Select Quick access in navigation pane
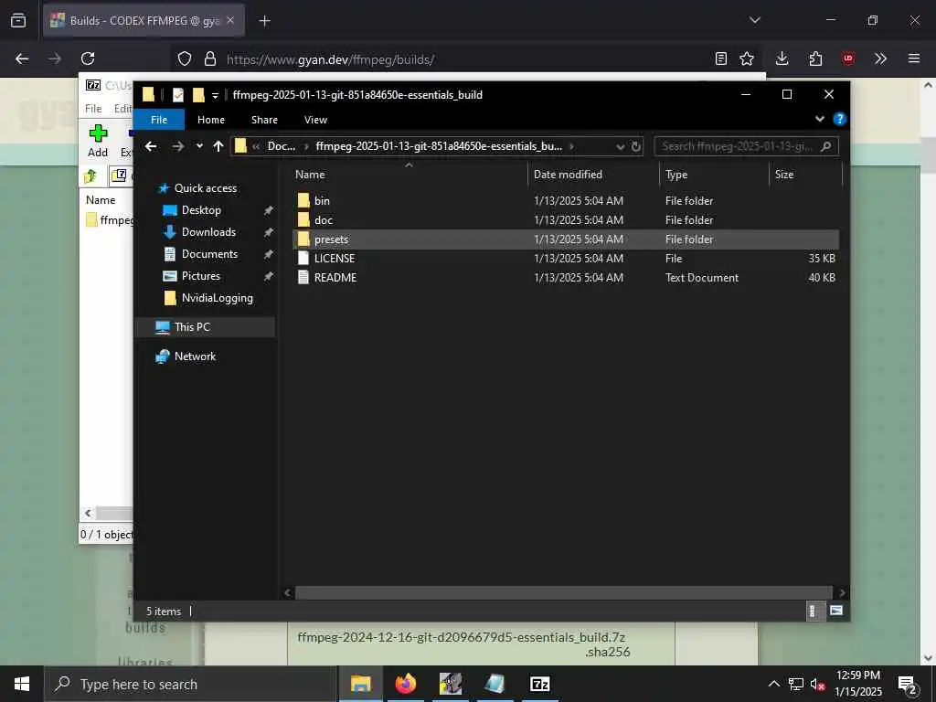The image size is (936, 702). pos(206,188)
